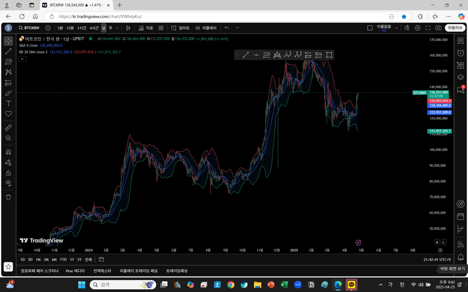
Task: Open KakaoTalk from the taskbar
Action: pos(351,284)
